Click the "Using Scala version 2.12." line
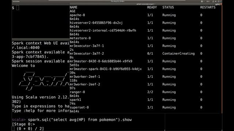 coord(41,97)
